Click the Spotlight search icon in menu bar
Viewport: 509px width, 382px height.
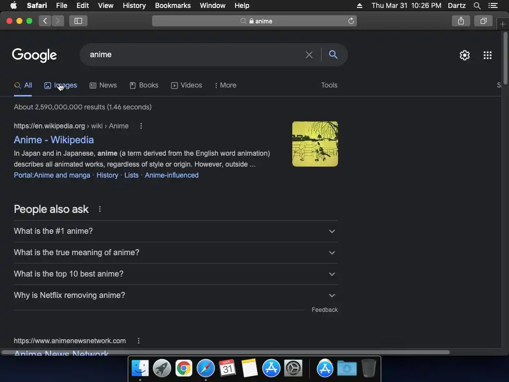477,5
